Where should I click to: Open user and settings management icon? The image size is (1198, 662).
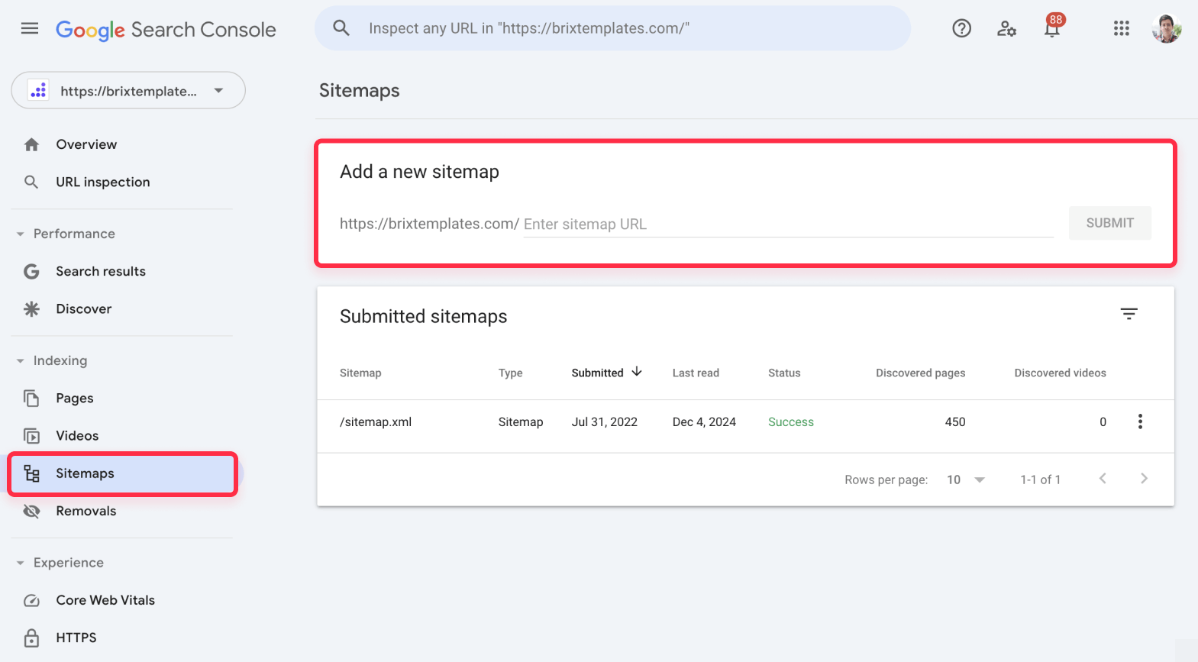(x=1006, y=29)
